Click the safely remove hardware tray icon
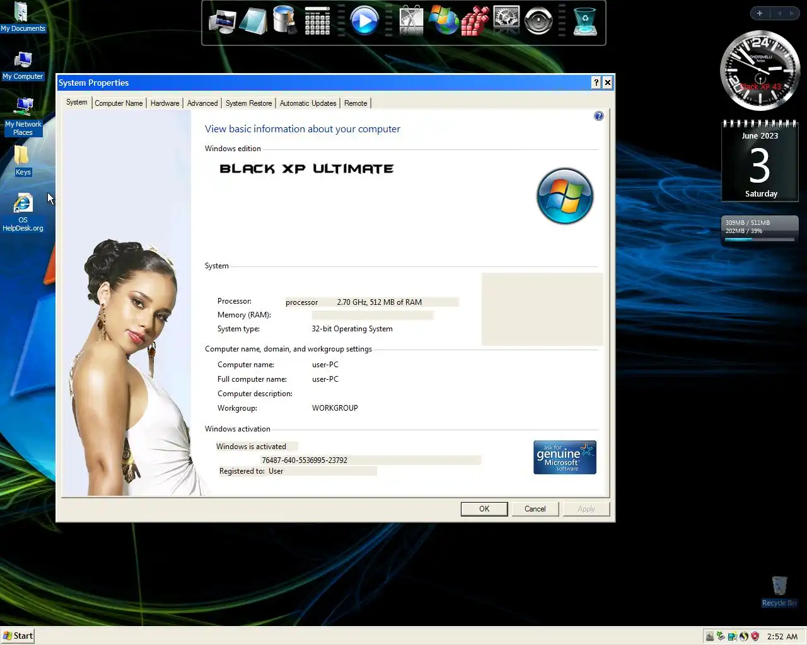The height and width of the screenshot is (645, 807). click(x=721, y=636)
